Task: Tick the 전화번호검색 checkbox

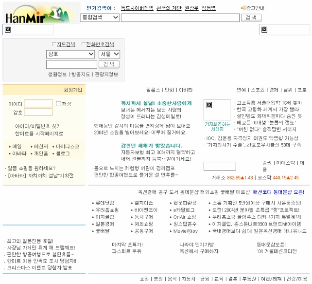Action: (x=84, y=44)
